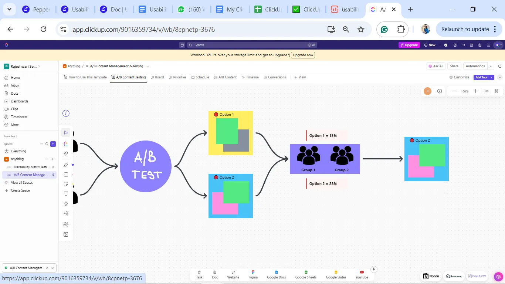Select the insert image tool

(66, 234)
